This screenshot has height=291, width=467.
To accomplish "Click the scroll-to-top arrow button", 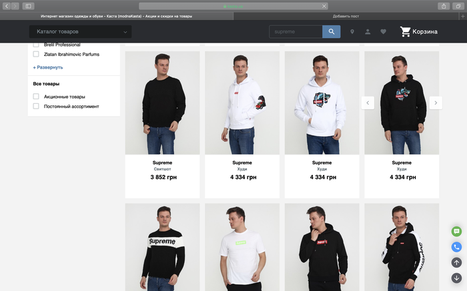I will [x=456, y=262].
